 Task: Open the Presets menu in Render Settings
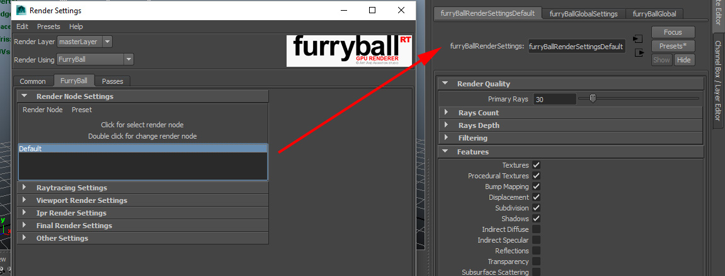(49, 26)
